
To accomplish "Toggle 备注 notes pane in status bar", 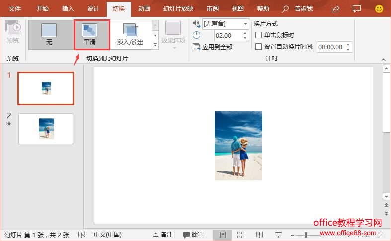I will (x=163, y=235).
